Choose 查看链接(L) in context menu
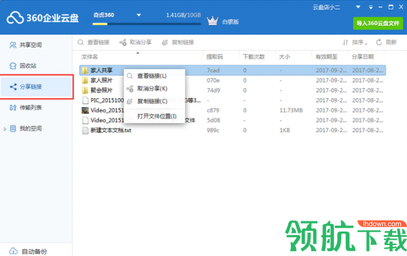 click(155, 76)
